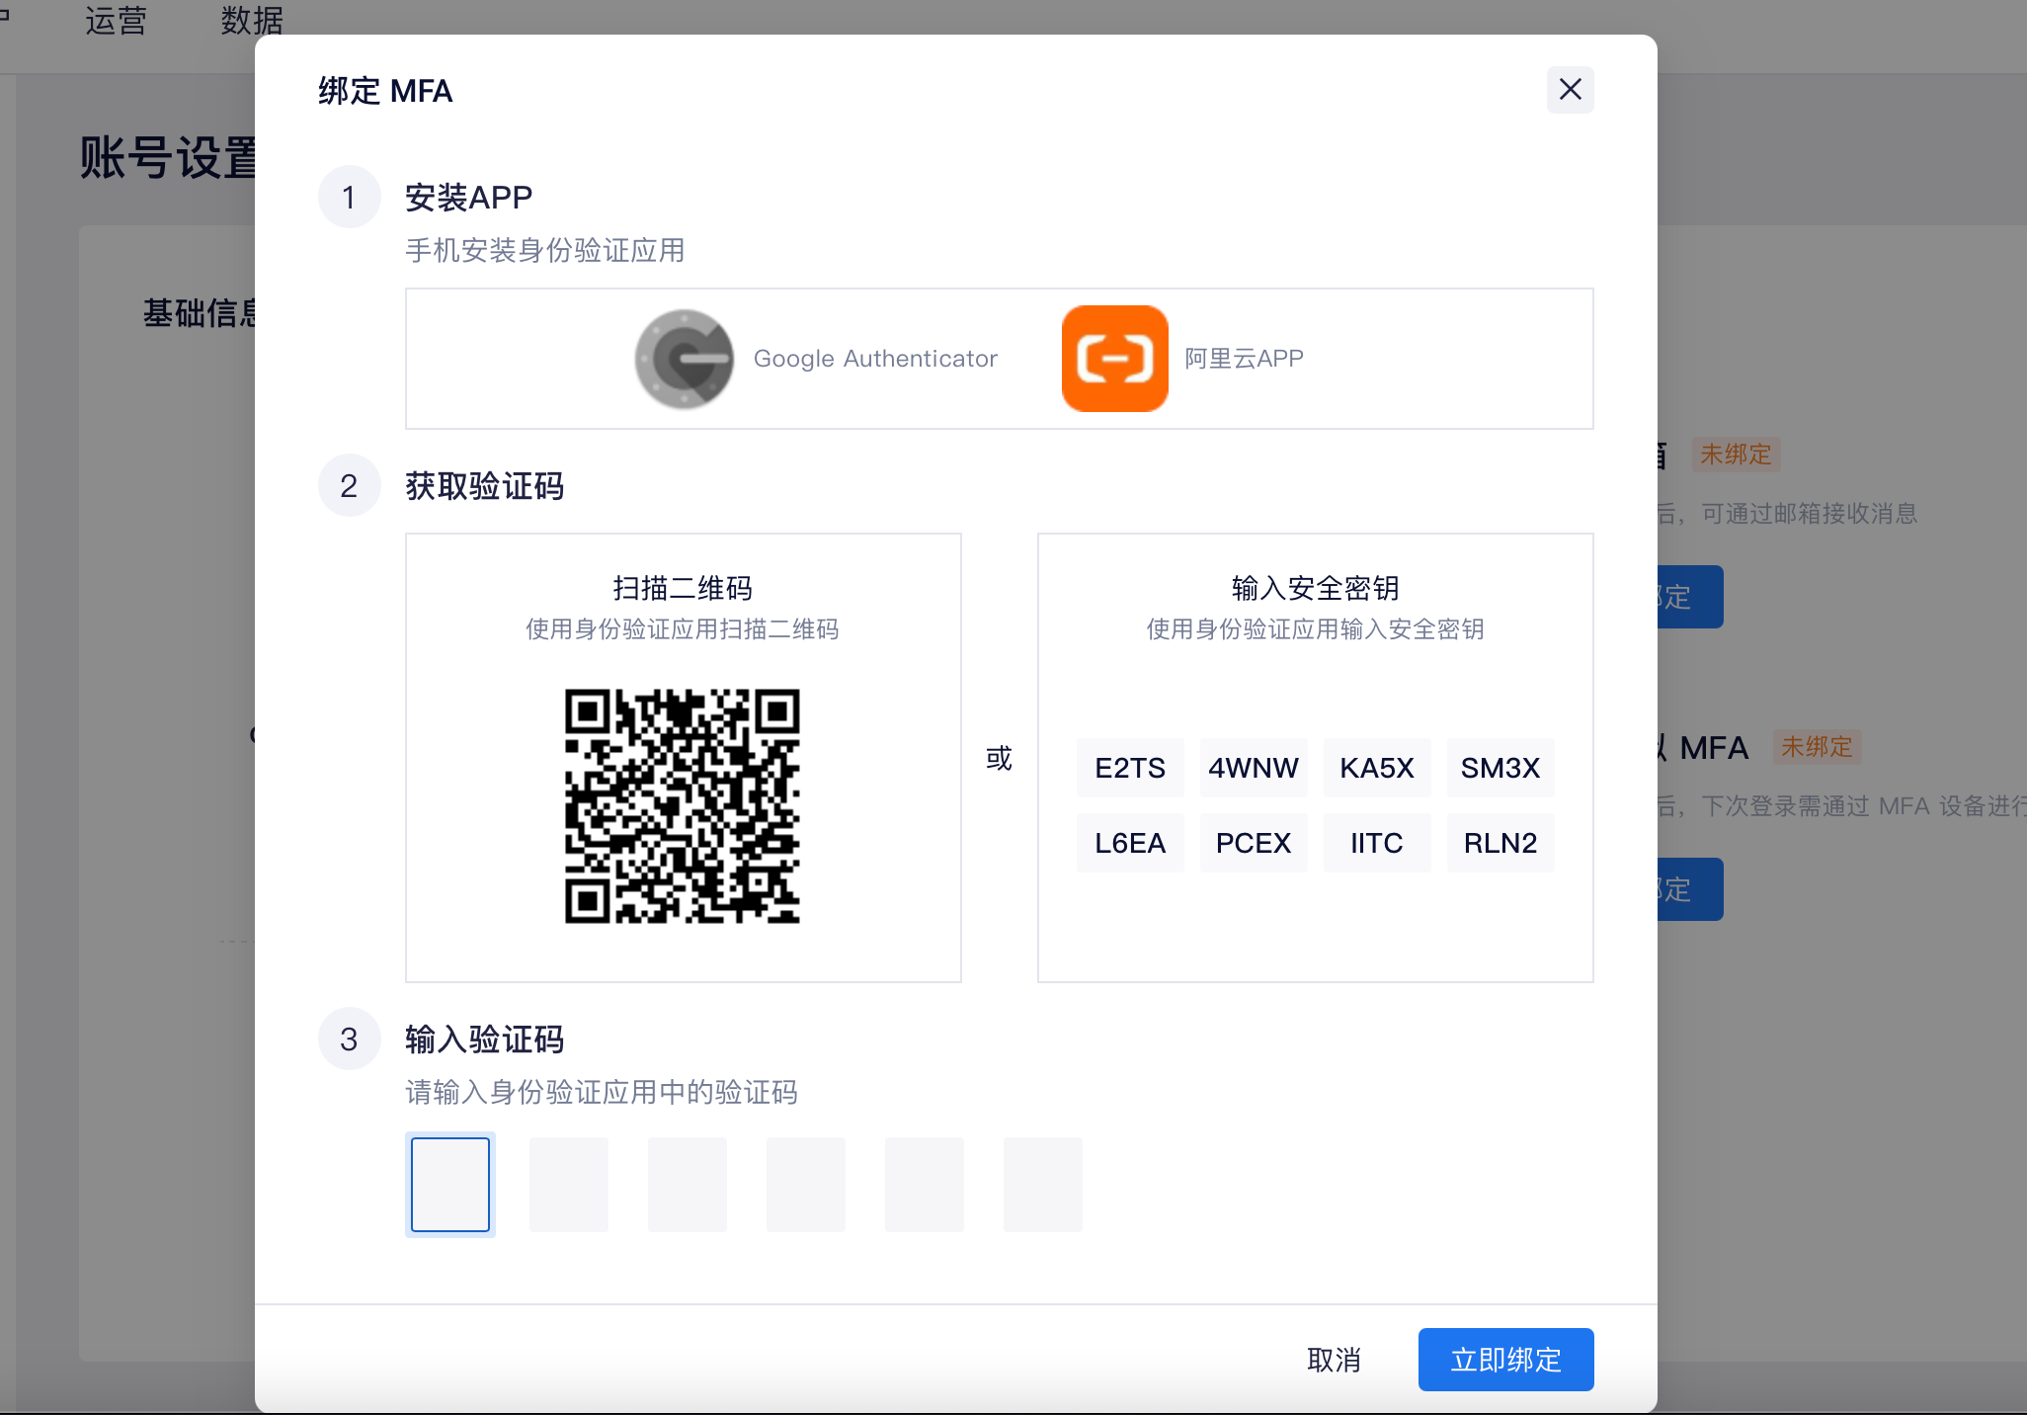Select the SM3X key block
The height and width of the screenshot is (1415, 2027).
(1500, 768)
